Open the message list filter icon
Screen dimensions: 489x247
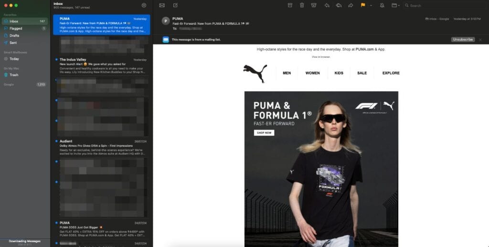click(x=144, y=5)
